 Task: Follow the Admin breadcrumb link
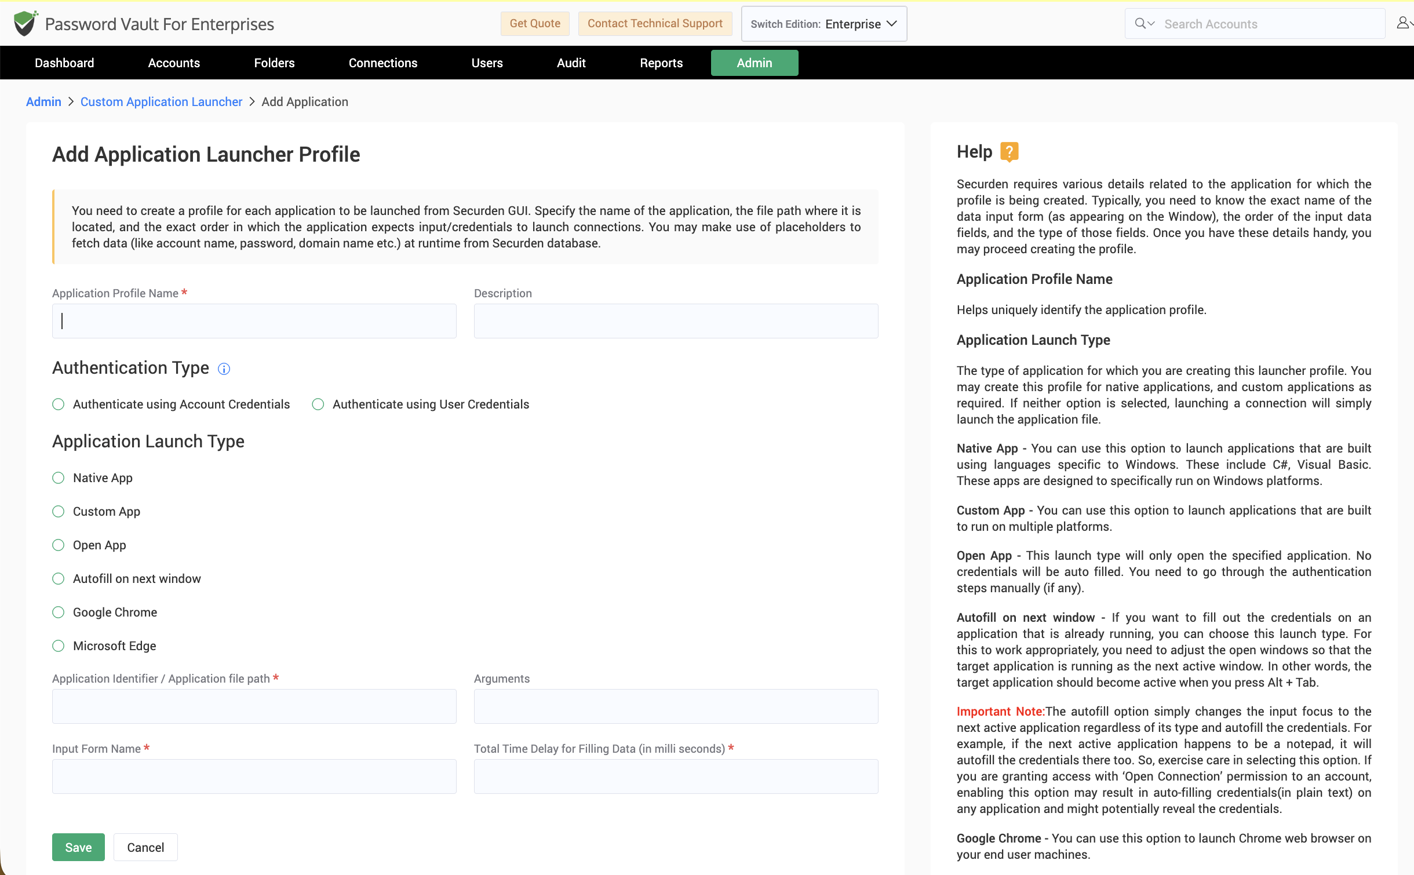43,102
